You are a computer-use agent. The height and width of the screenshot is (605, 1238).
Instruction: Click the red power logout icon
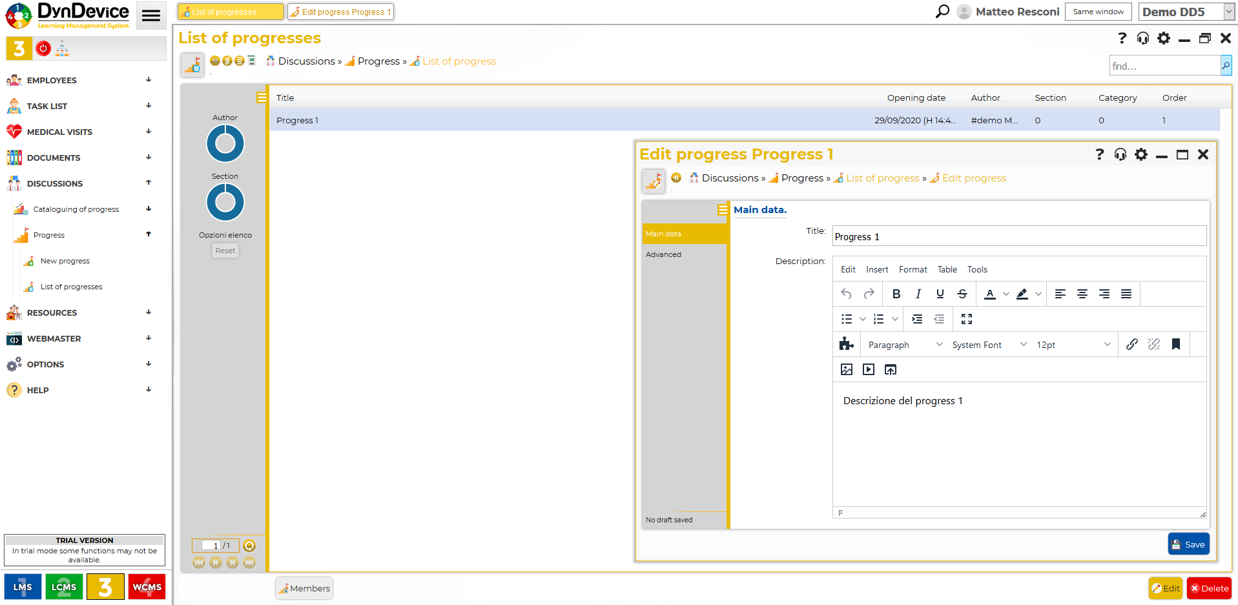click(43, 48)
